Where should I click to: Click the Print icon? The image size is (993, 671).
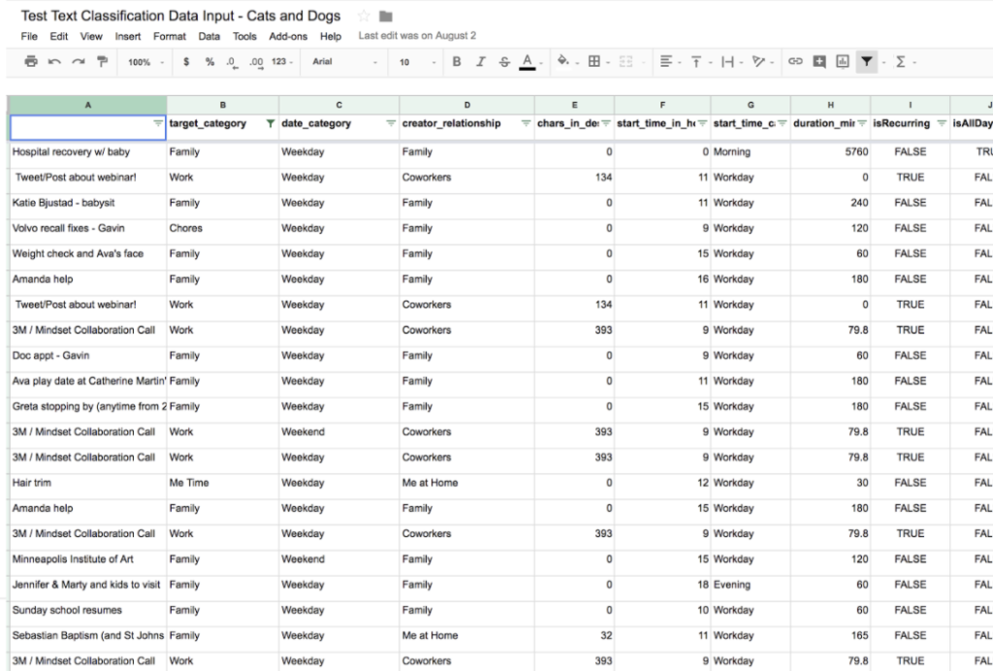click(30, 61)
